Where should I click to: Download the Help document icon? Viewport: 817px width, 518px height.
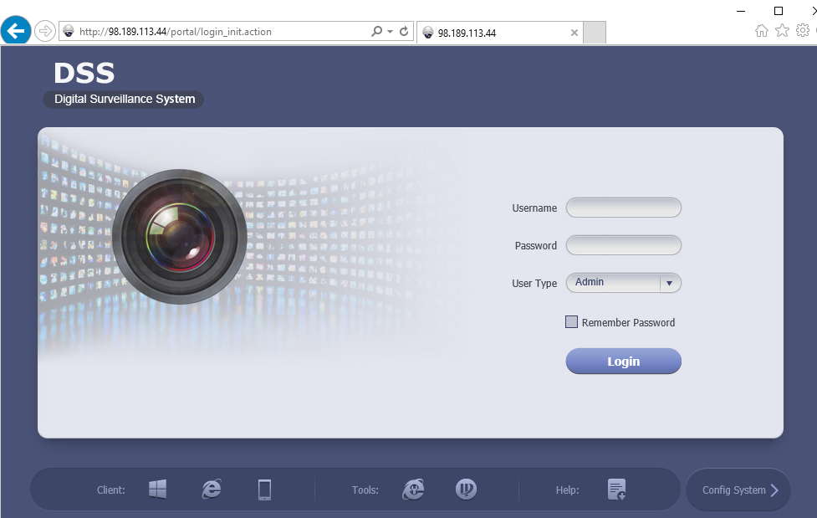click(x=616, y=490)
